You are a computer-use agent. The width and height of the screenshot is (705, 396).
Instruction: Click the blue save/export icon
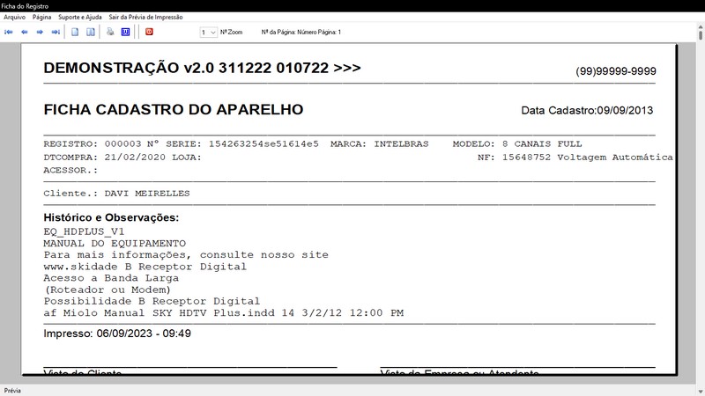click(125, 32)
